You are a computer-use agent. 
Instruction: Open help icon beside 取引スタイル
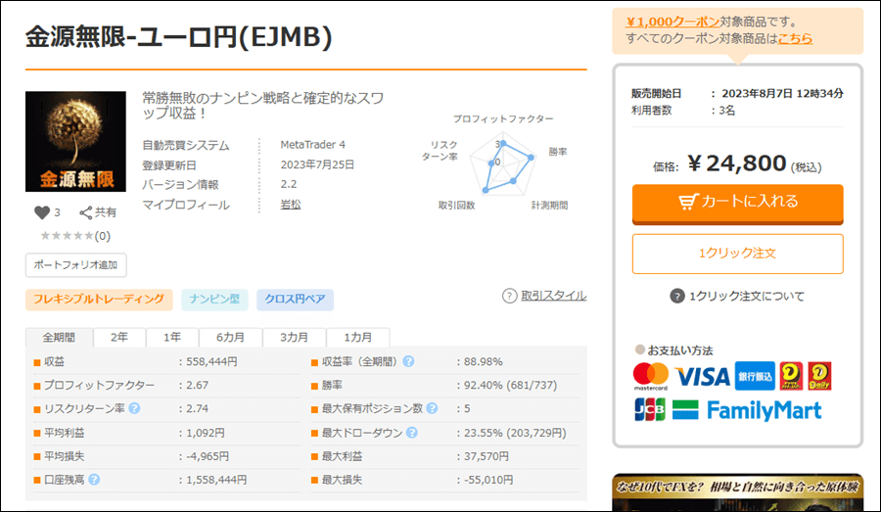click(509, 296)
